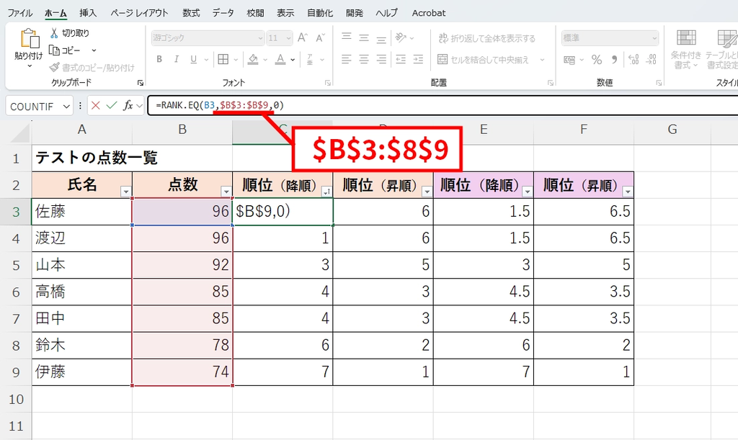Click the Select All corner triangle
738x440 pixels.
point(21,133)
